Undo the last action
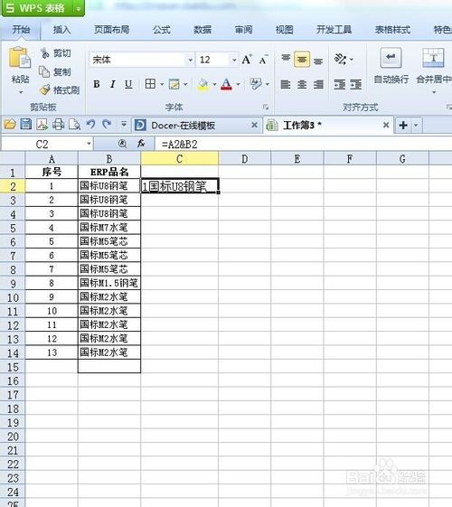The height and width of the screenshot is (507, 452). click(91, 124)
